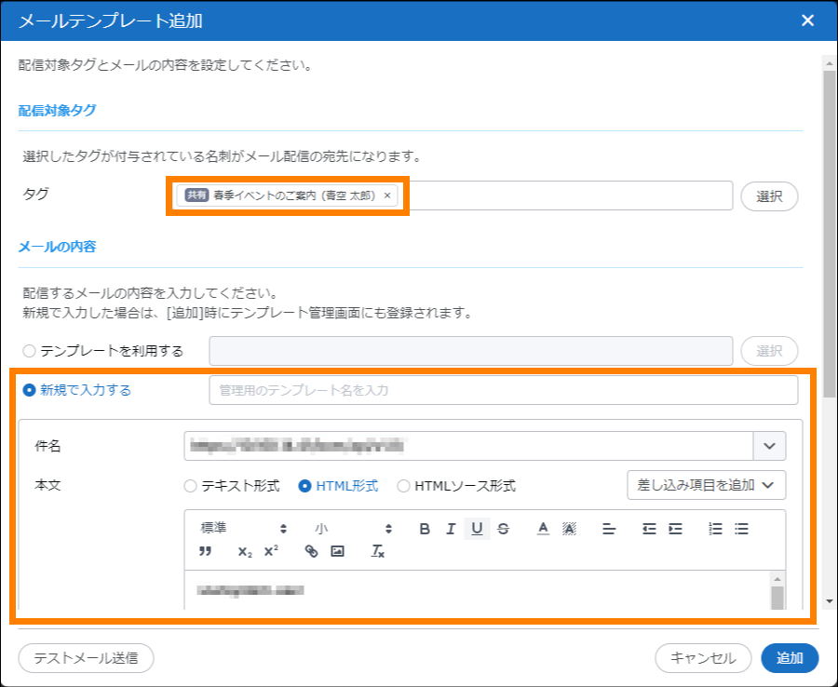Toggle underline formatting button
Image resolution: width=838 pixels, height=687 pixels.
point(477,529)
